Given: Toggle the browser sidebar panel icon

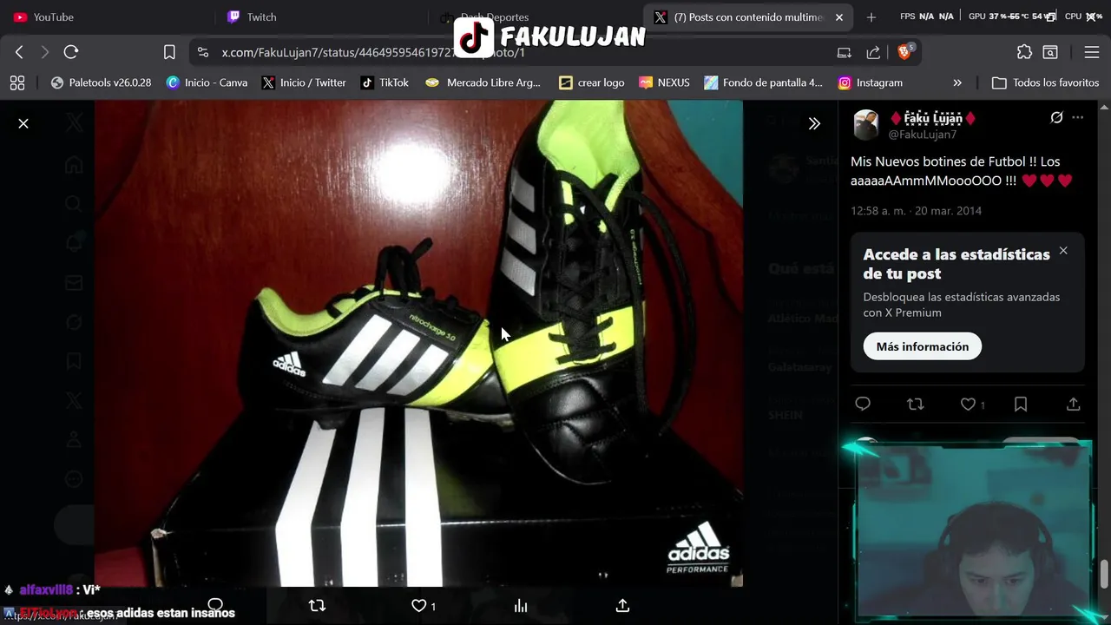Looking at the screenshot, I should click(1050, 52).
